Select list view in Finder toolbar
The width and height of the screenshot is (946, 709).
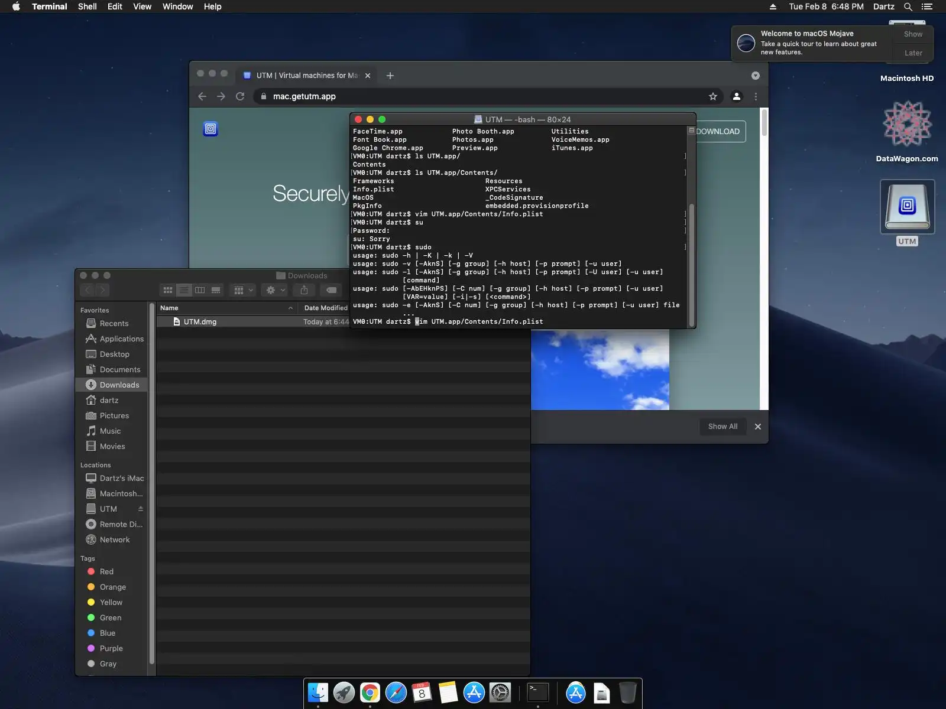point(184,290)
